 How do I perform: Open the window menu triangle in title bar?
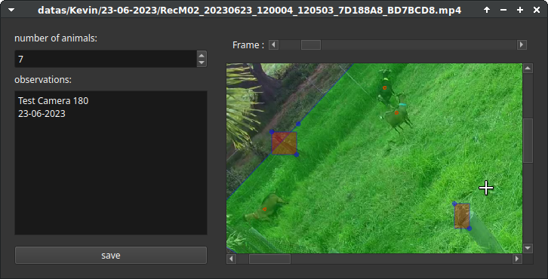11,10
